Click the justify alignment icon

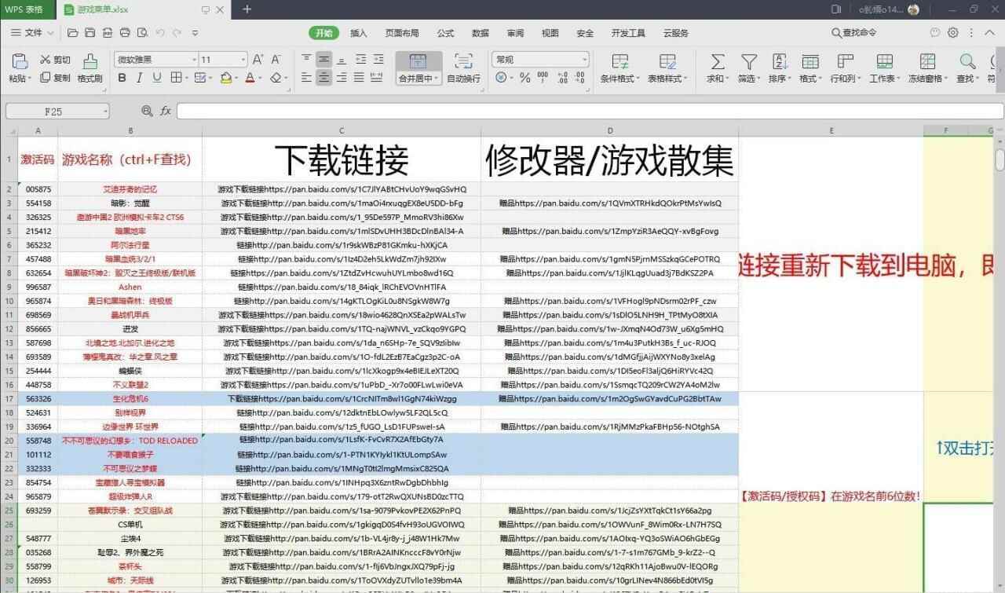pos(360,78)
